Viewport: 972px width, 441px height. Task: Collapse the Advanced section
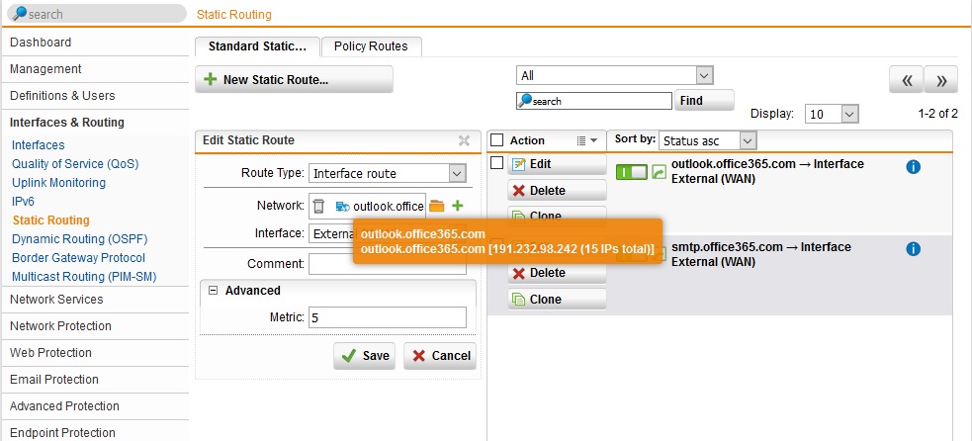pos(213,291)
